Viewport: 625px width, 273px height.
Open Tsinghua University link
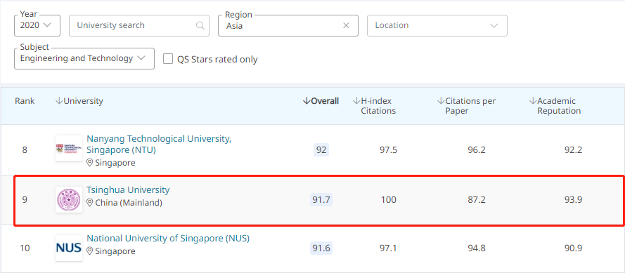128,189
